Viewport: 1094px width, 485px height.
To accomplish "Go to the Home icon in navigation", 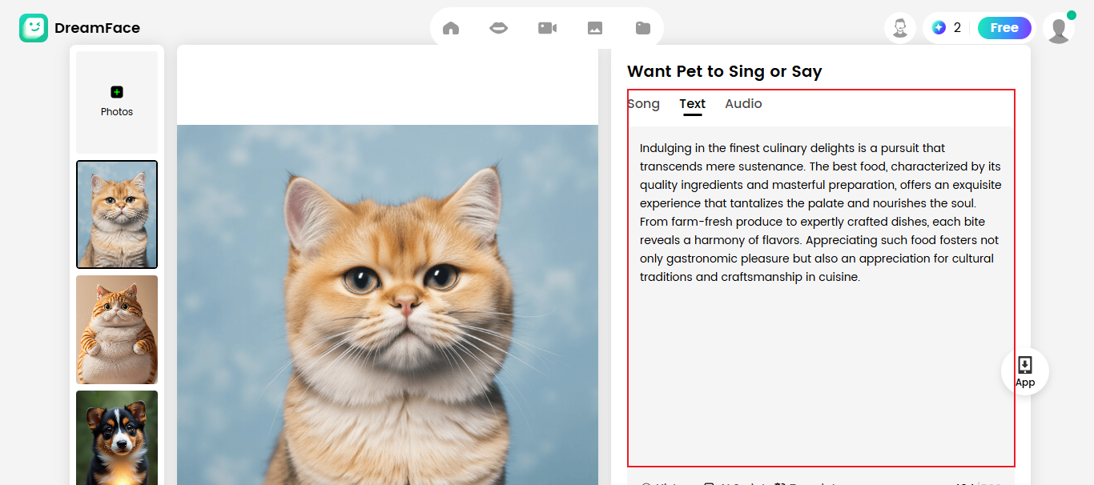I will 451,28.
